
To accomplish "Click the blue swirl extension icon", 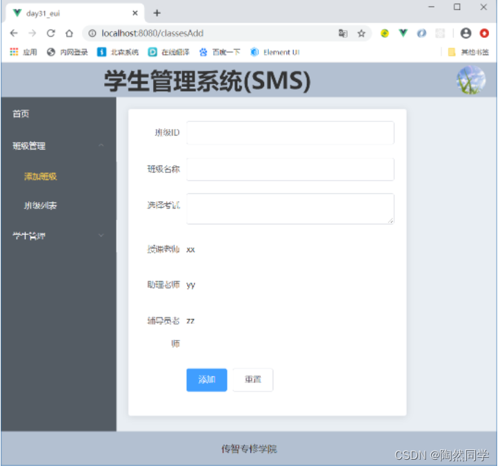I will [x=423, y=33].
